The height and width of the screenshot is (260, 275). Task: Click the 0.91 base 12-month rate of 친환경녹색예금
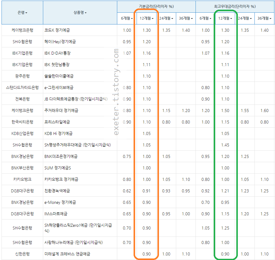(147, 191)
